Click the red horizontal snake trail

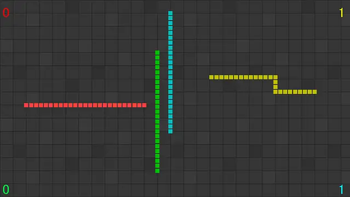[85, 105]
